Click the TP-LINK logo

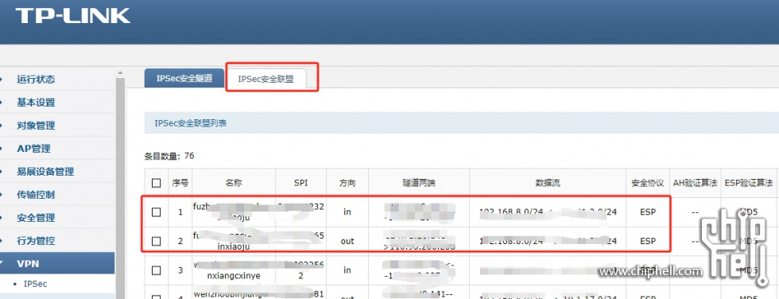click(x=72, y=15)
